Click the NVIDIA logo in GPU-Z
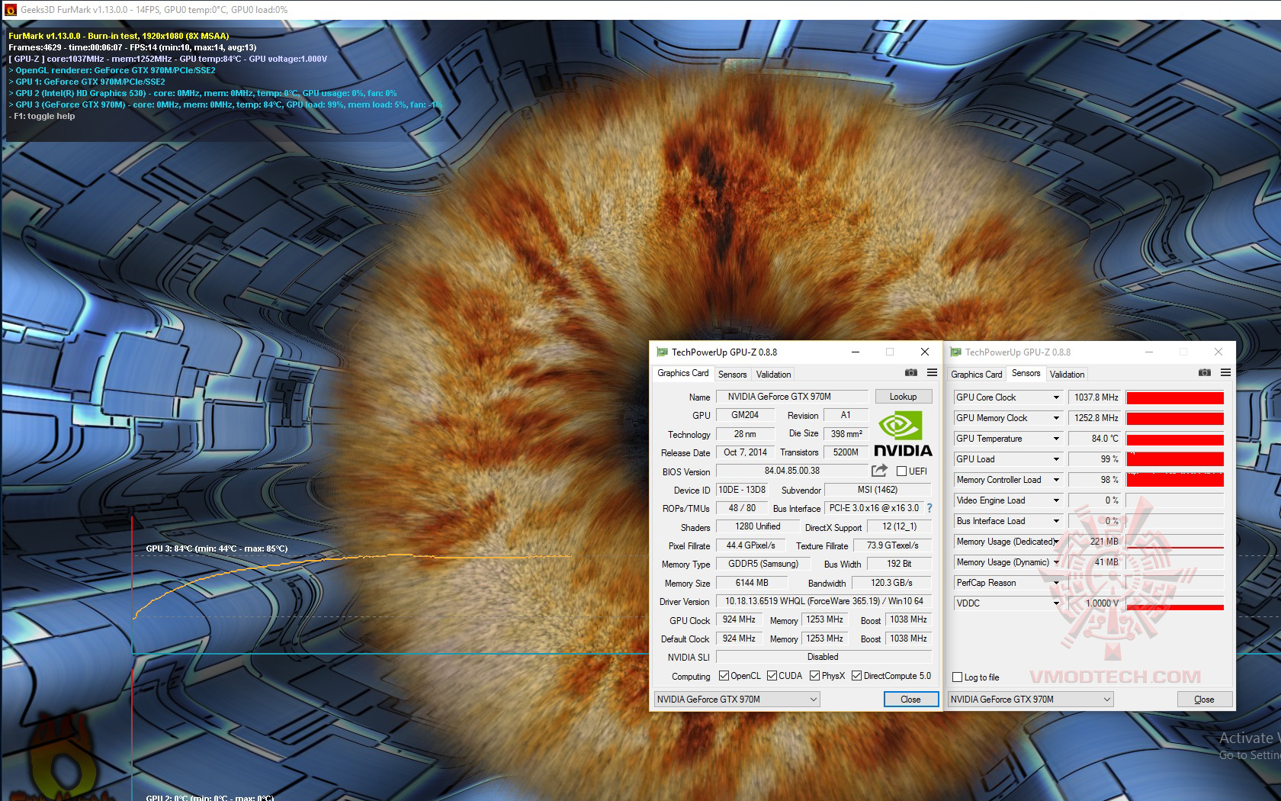1281x801 pixels. click(x=903, y=434)
